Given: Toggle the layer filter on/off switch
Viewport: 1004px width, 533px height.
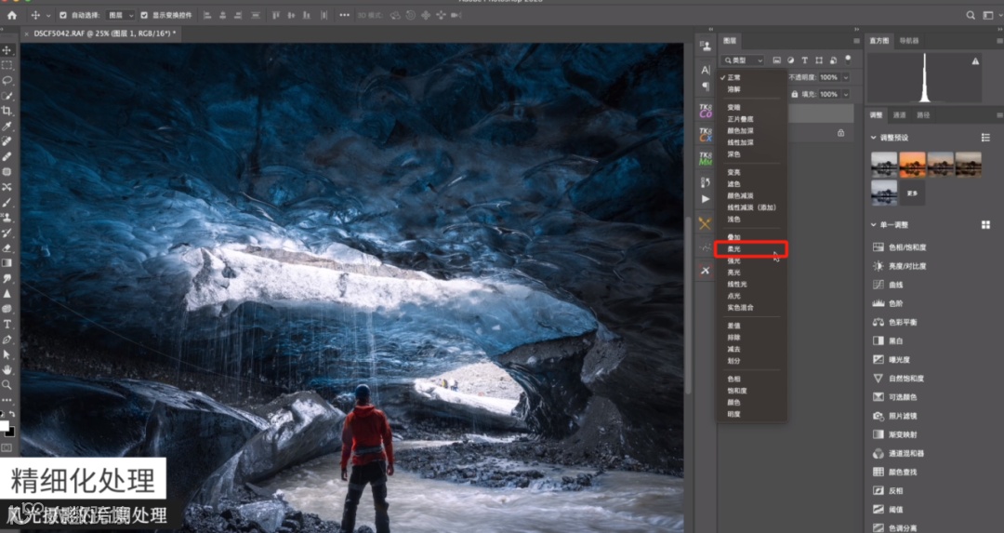Looking at the screenshot, I should pyautogui.click(x=849, y=59).
